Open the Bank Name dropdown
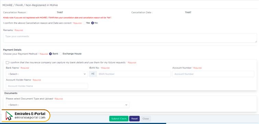The width and height of the screenshot is (259, 124). point(47,74)
